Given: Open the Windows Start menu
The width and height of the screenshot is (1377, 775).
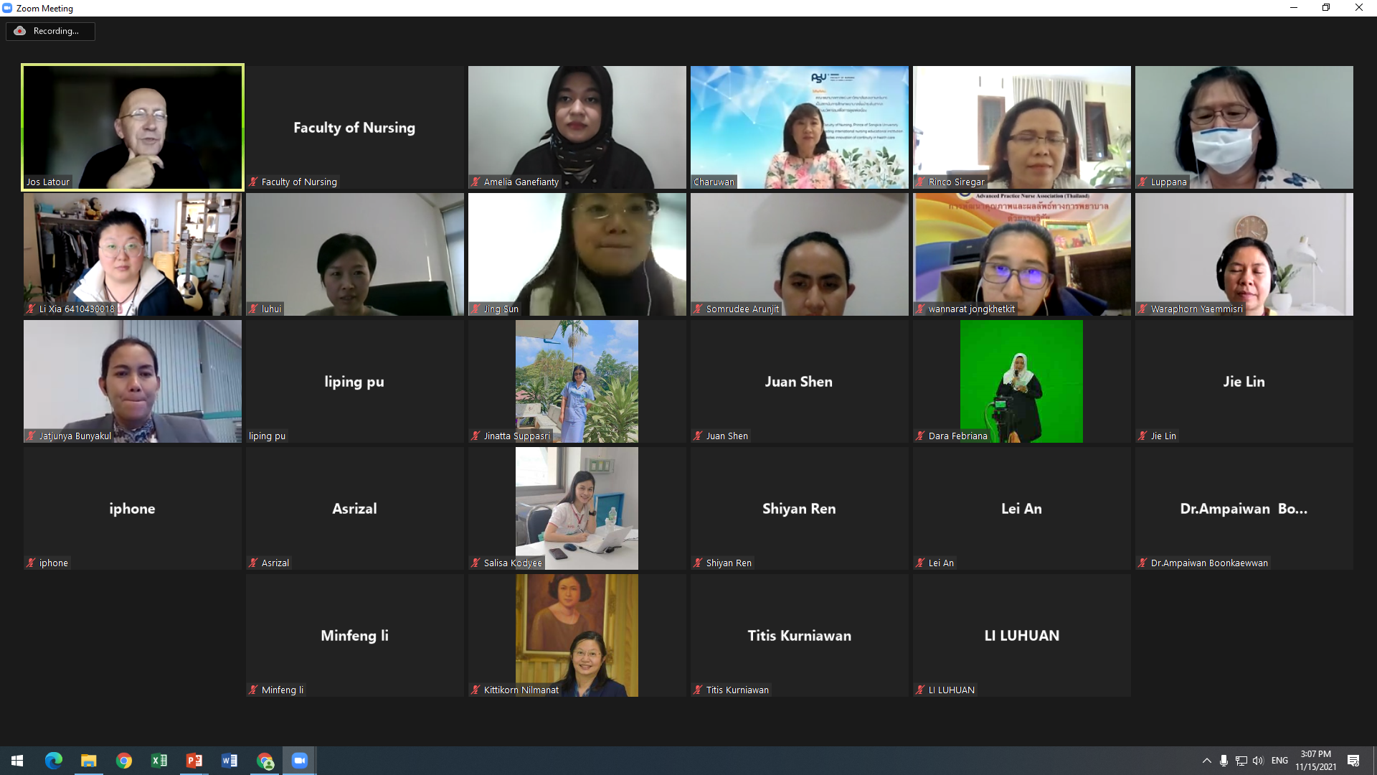Looking at the screenshot, I should (17, 761).
